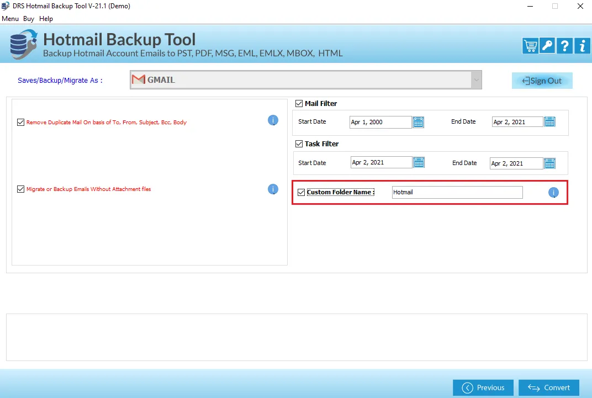This screenshot has height=398, width=592.
Task: Uncheck the Task Filter checkbox
Action: [x=299, y=144]
